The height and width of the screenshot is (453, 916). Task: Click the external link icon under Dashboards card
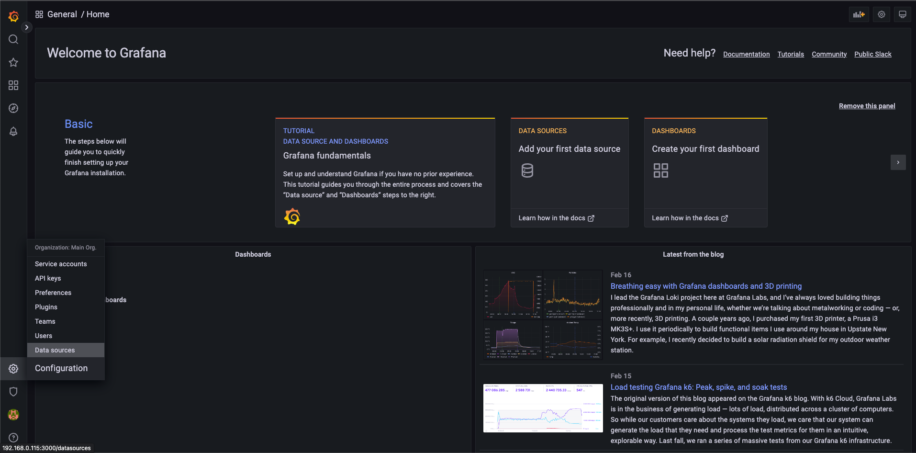point(725,218)
